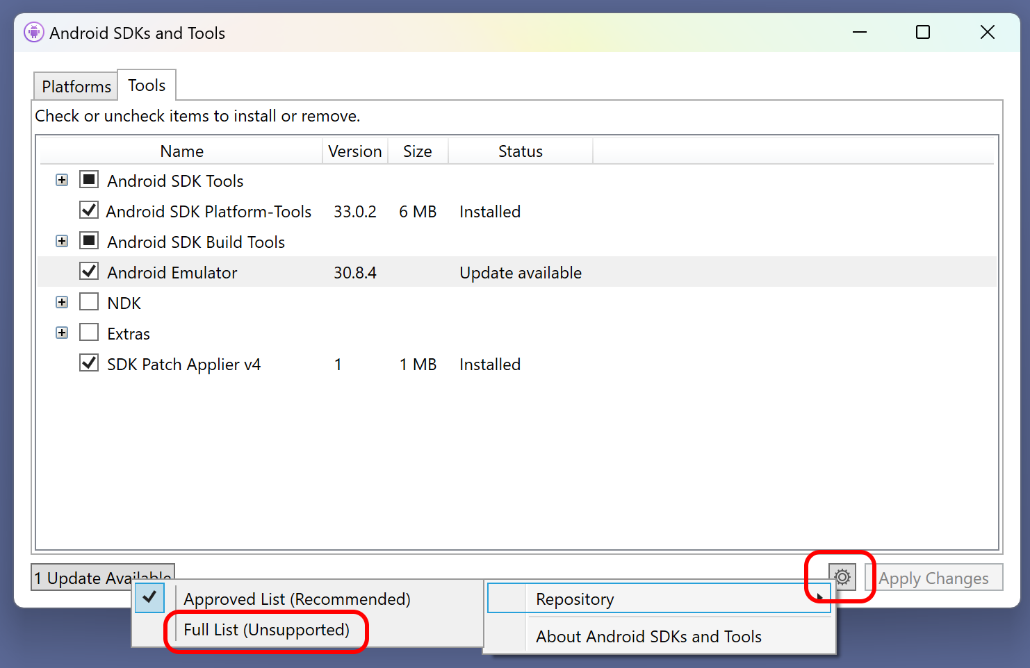
Task: Select the Android SDK Build Tools label
Action: (x=196, y=242)
